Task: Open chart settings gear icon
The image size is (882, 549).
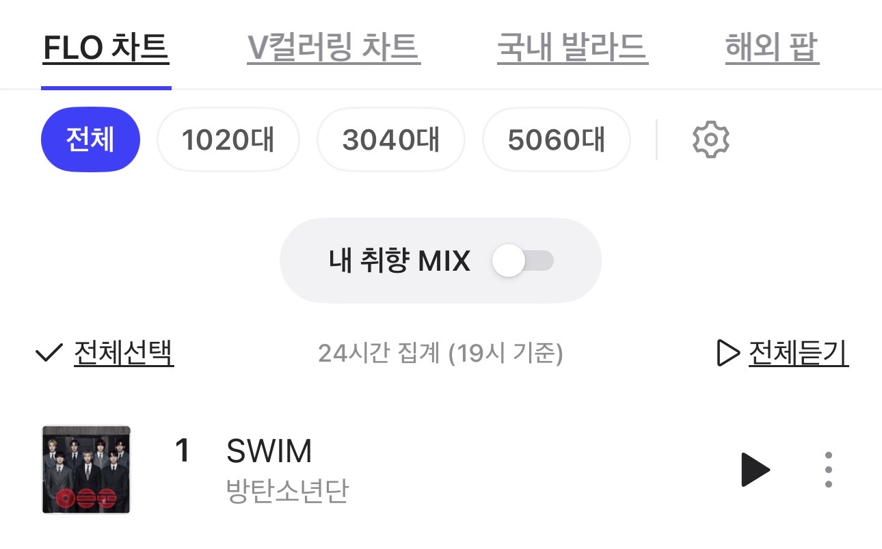Action: tap(711, 139)
